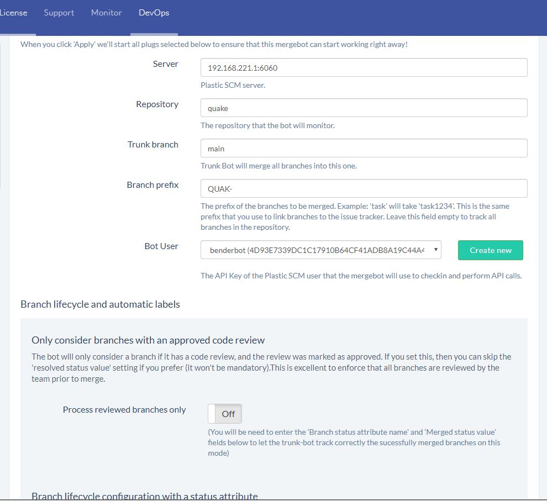Screen dimensions: 547x501
Task: Place cursor in the Trunk branch field
Action: pyautogui.click(x=364, y=148)
